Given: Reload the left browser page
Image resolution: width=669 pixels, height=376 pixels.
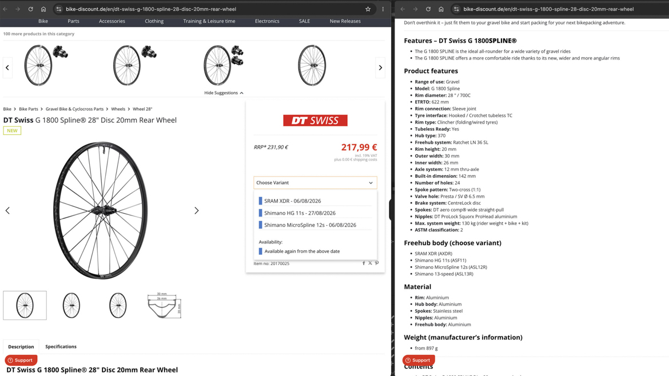Looking at the screenshot, I should tap(31, 9).
